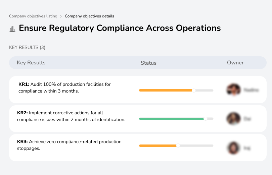Click the Owner column header
This screenshot has height=175, width=272.
click(x=235, y=63)
